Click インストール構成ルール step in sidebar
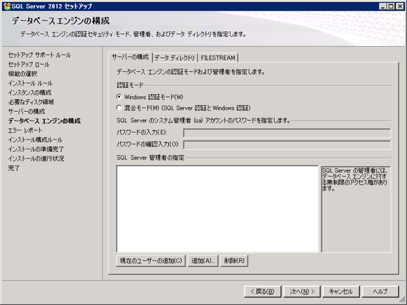 [35, 140]
